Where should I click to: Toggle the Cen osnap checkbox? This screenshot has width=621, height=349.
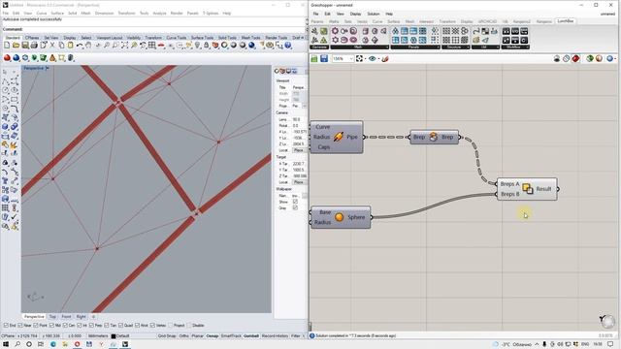click(x=66, y=326)
